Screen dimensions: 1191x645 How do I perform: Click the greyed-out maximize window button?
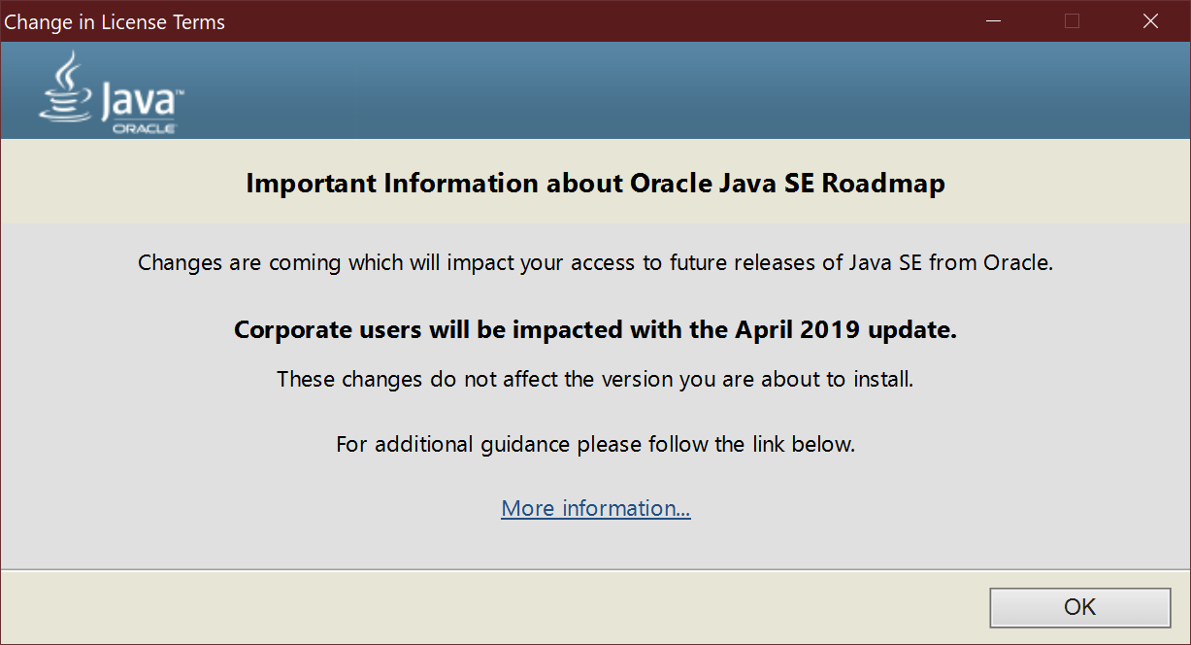point(1072,21)
